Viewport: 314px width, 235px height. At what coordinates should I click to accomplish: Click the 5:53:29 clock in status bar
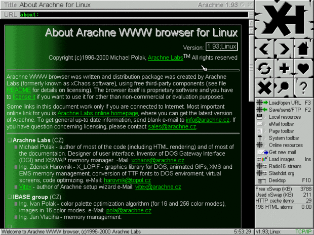point(243,232)
